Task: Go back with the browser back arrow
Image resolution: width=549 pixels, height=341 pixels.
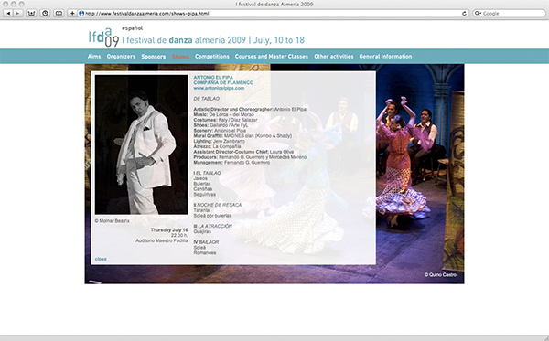Action: pos(8,14)
